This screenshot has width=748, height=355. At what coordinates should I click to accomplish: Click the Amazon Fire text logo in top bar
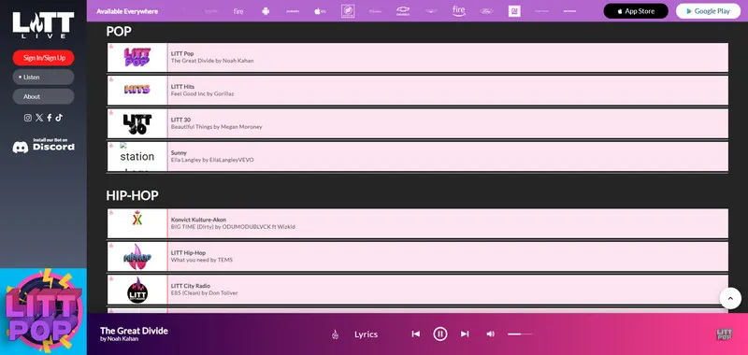(x=238, y=11)
